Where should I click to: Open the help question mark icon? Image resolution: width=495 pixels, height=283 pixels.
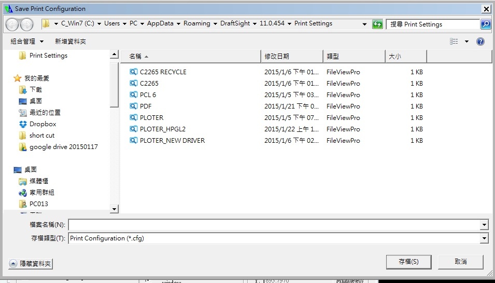[x=480, y=42]
